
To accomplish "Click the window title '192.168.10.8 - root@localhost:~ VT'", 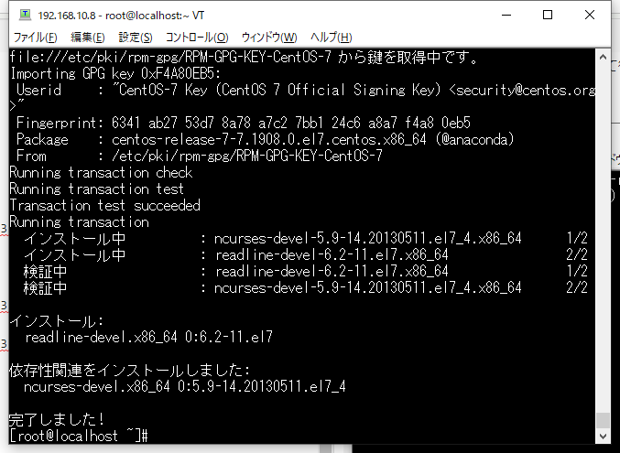I will point(121,16).
